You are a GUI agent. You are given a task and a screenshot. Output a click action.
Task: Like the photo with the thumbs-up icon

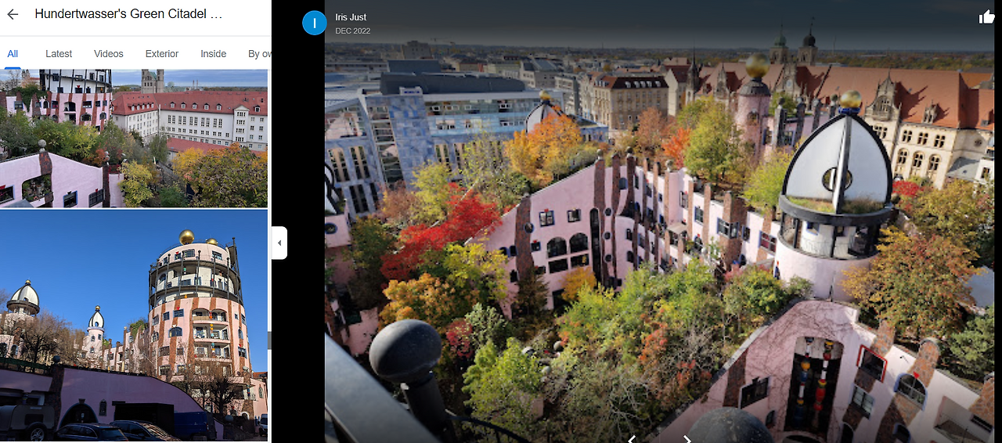pos(986,17)
